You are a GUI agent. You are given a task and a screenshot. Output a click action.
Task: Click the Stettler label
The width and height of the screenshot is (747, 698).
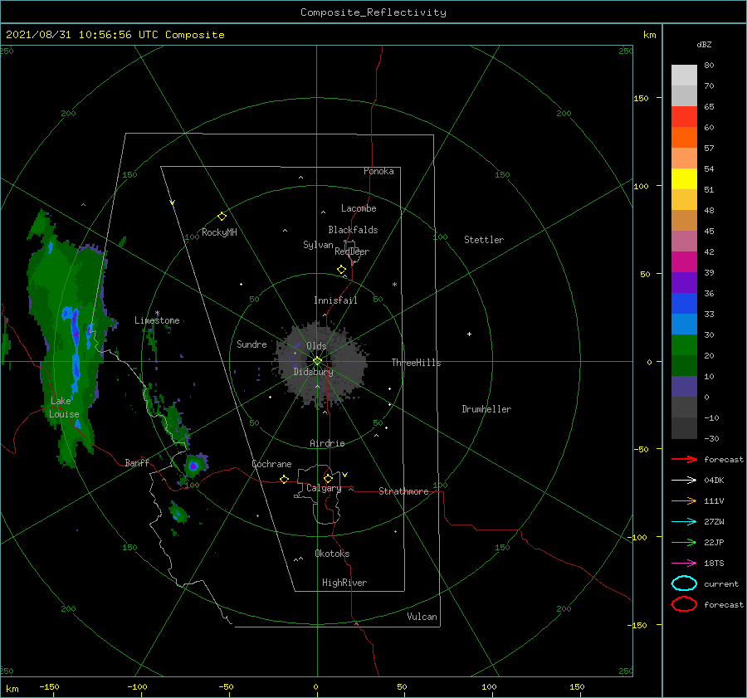click(484, 240)
